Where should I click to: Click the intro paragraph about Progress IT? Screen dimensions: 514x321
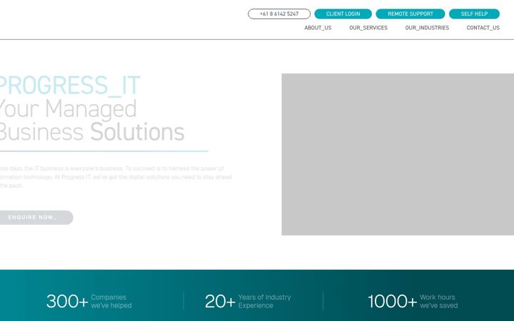coord(116,177)
